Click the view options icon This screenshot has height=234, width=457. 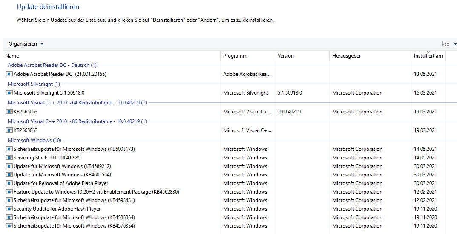point(446,44)
